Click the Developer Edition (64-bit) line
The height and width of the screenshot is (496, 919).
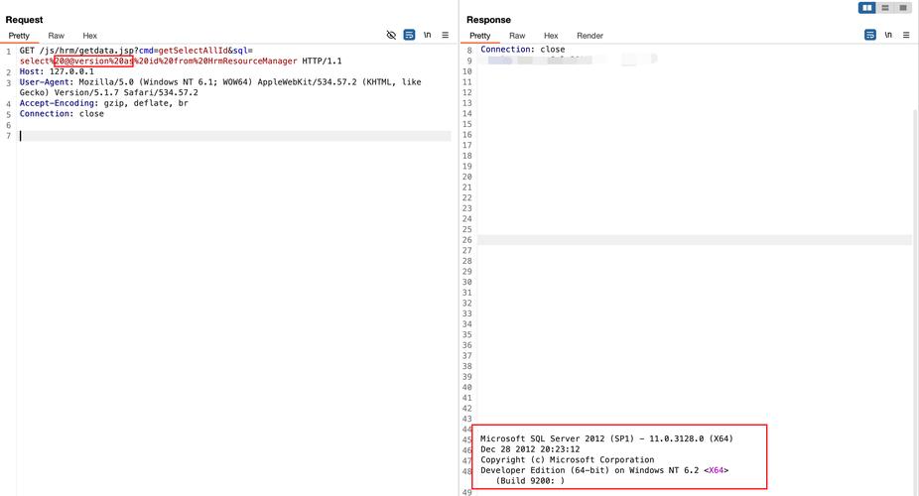[604, 470]
